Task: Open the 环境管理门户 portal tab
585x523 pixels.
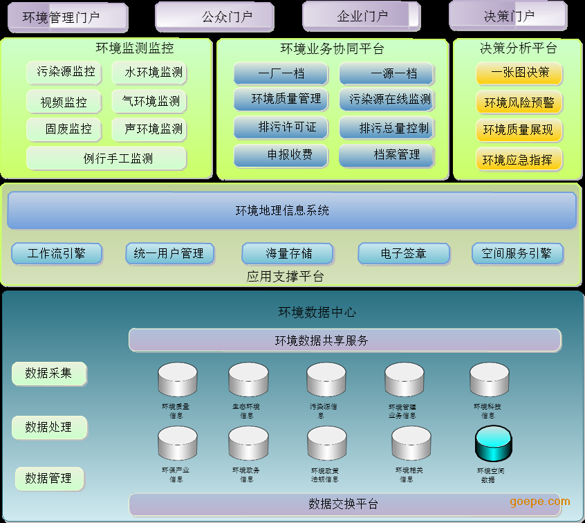Action: pos(68,17)
